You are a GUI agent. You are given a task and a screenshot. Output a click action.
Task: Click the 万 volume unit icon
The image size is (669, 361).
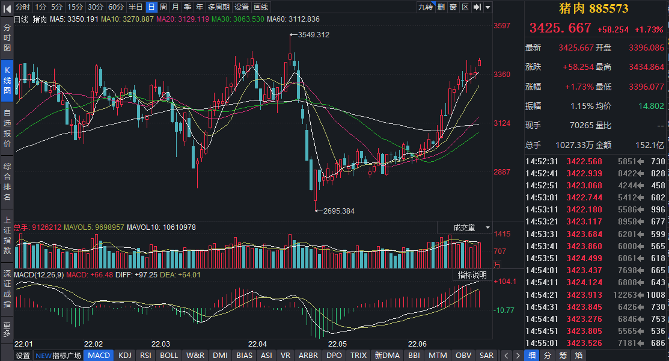tap(496, 264)
